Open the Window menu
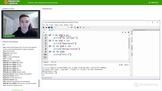 pyautogui.click(x=66, y=25)
